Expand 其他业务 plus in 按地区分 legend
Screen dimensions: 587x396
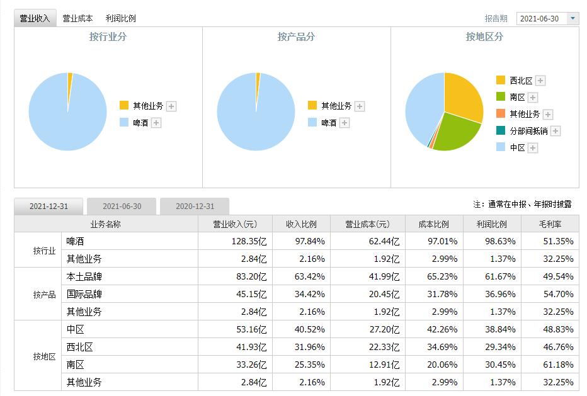[548, 115]
